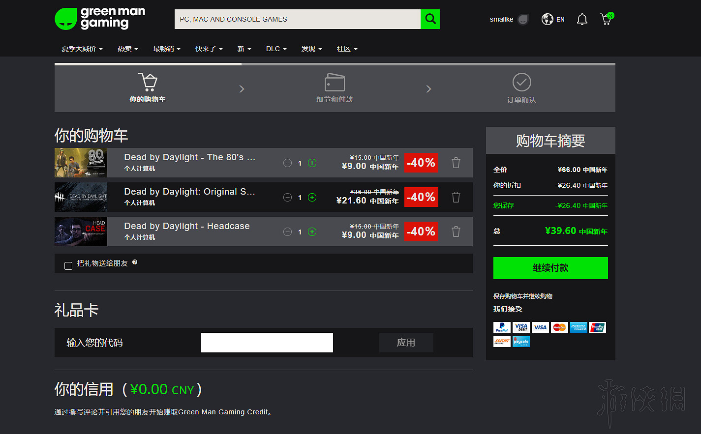
Task: Expand the DLC dropdown menu
Action: tap(276, 49)
